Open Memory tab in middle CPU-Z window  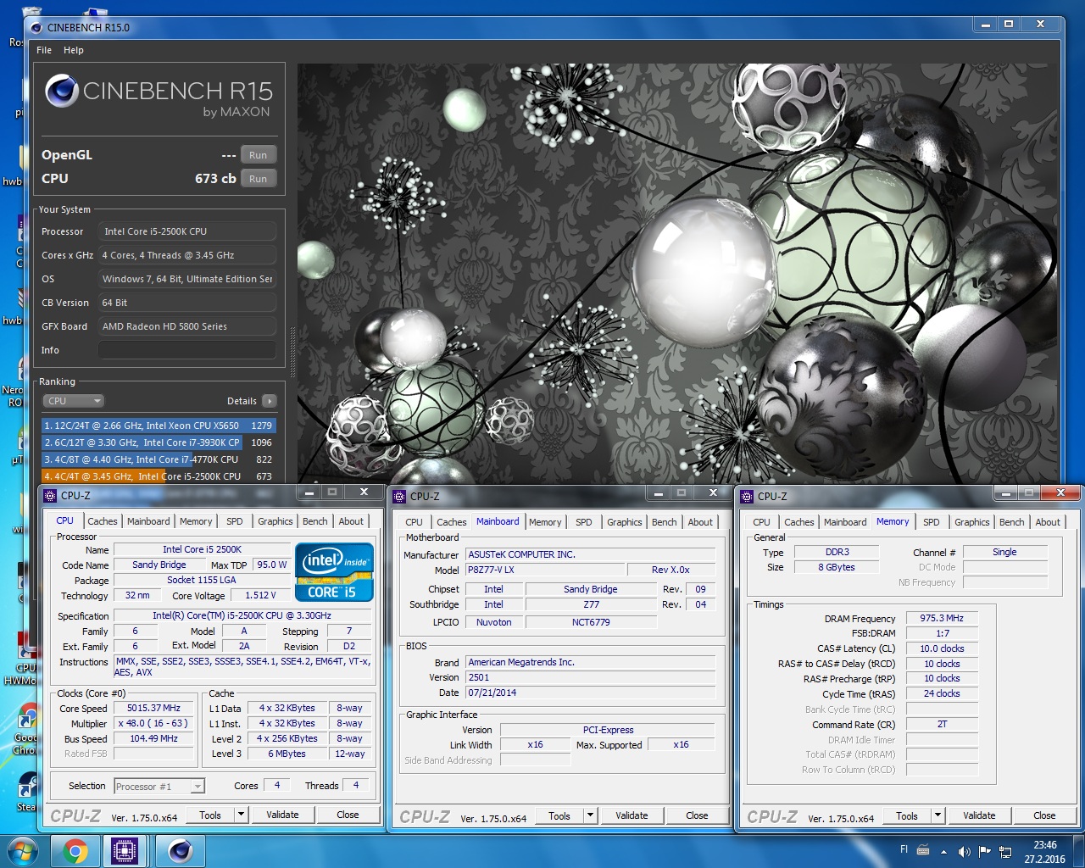coord(545,522)
